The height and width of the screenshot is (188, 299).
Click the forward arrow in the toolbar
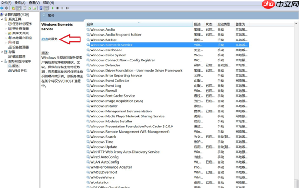tap(6, 8)
